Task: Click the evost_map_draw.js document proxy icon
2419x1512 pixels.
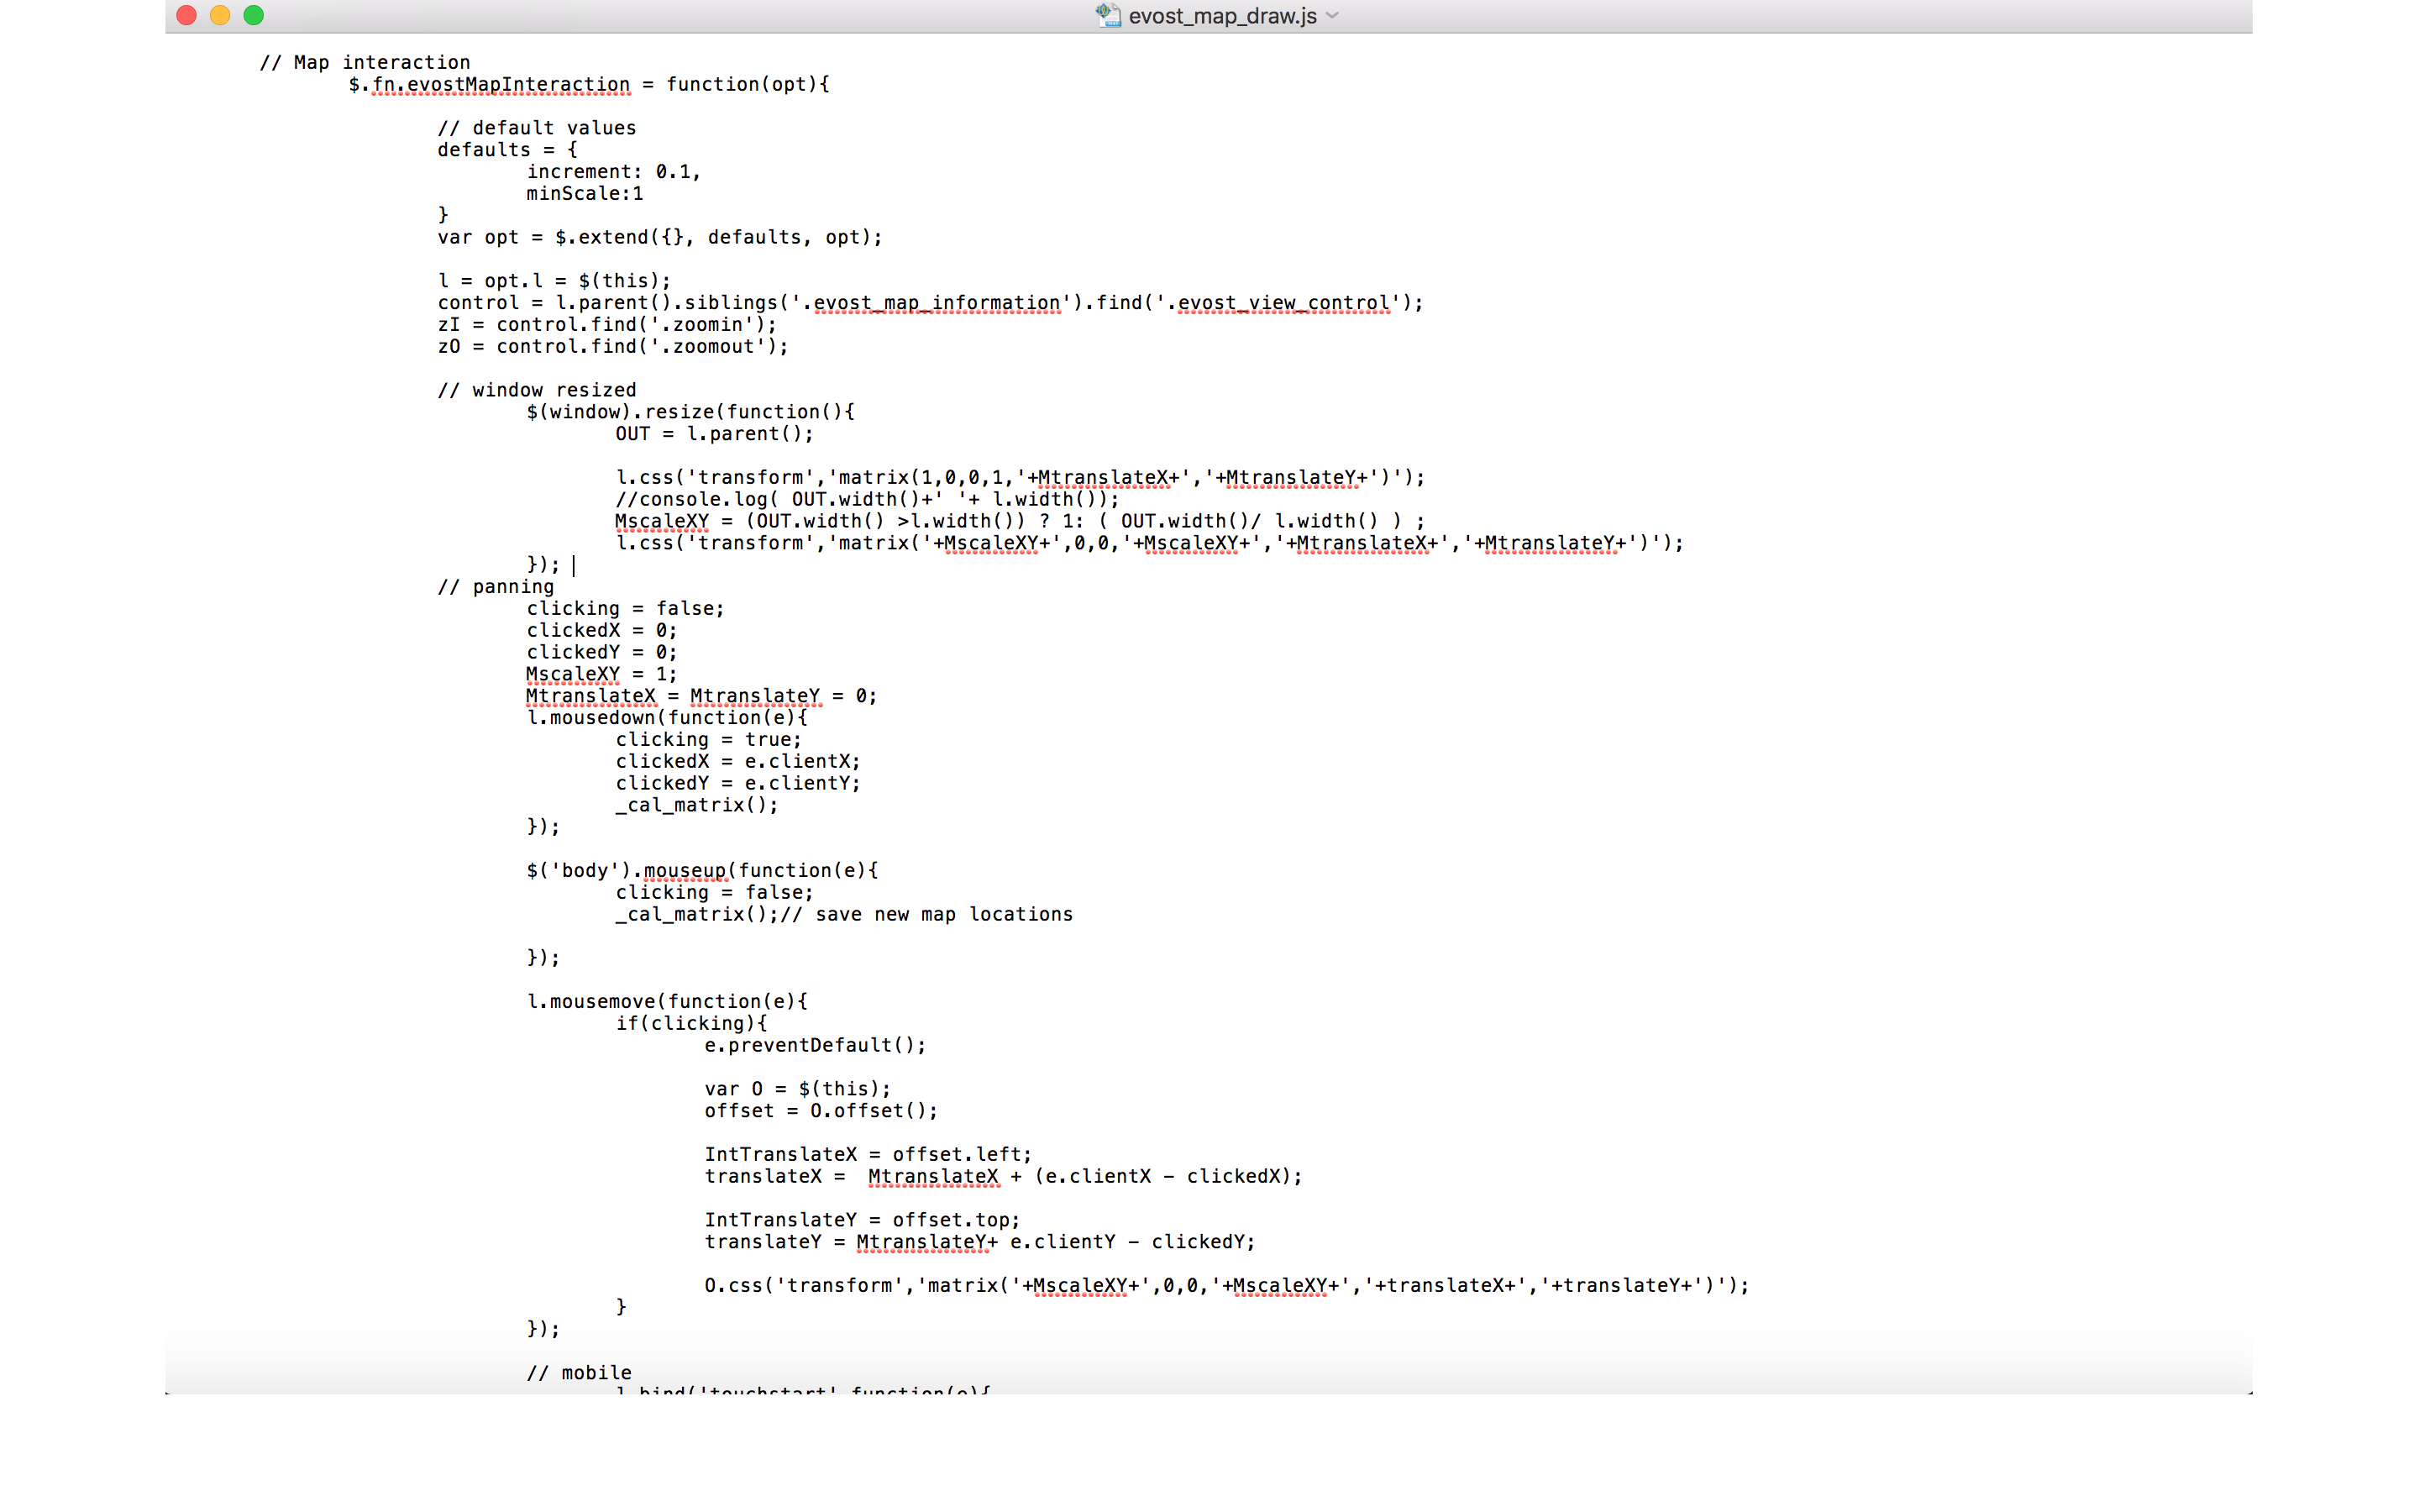Action: point(1108,15)
